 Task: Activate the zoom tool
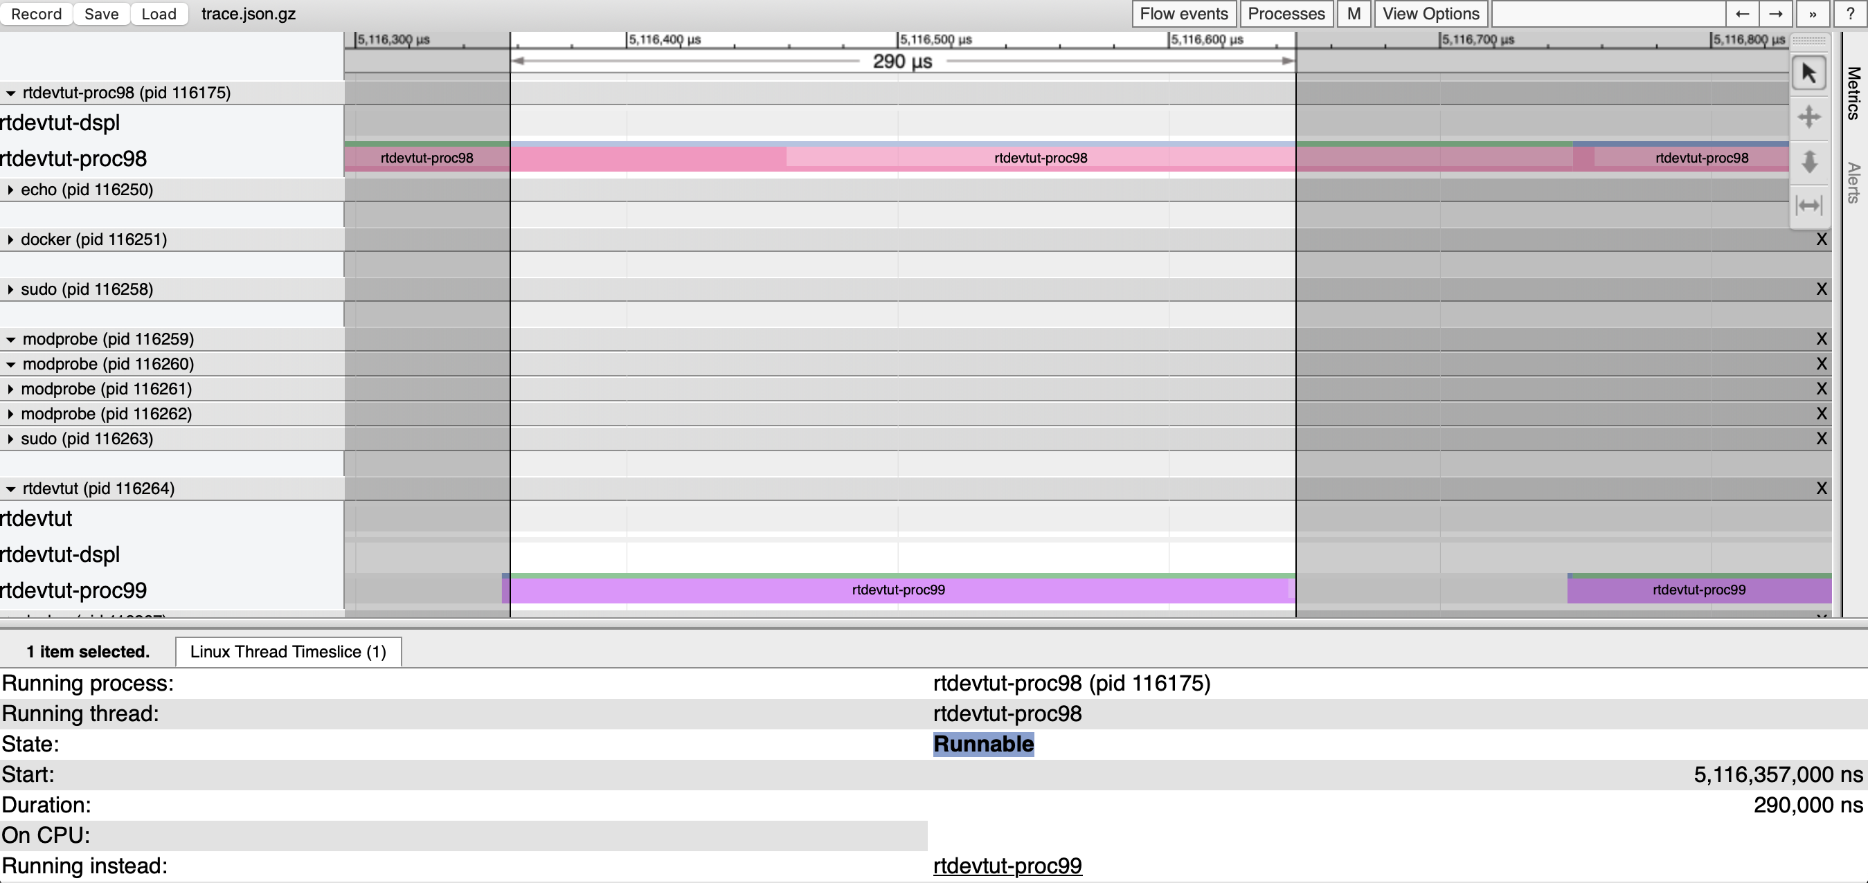[1808, 162]
